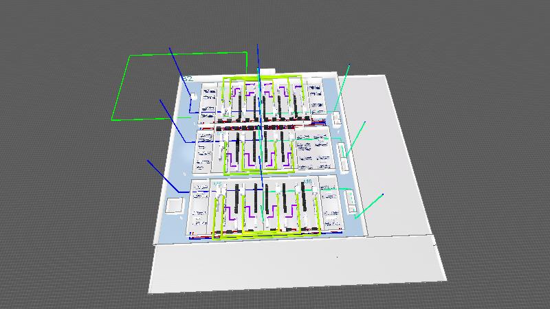The width and height of the screenshot is (550, 309).
Task: Click the B2 label on the layout
Action: (187, 80)
